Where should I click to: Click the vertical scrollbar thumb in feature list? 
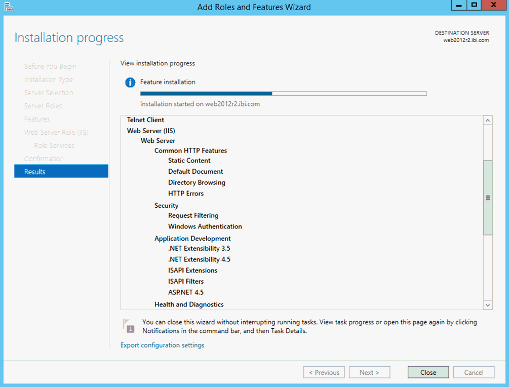tap(488, 198)
